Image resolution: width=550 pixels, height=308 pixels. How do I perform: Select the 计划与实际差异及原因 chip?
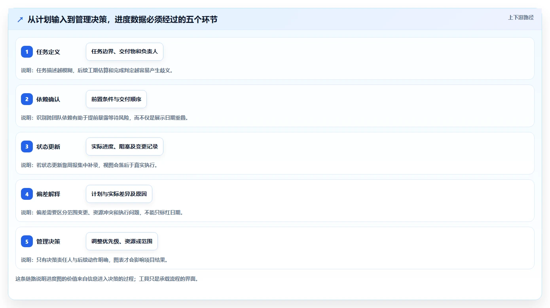119,194
